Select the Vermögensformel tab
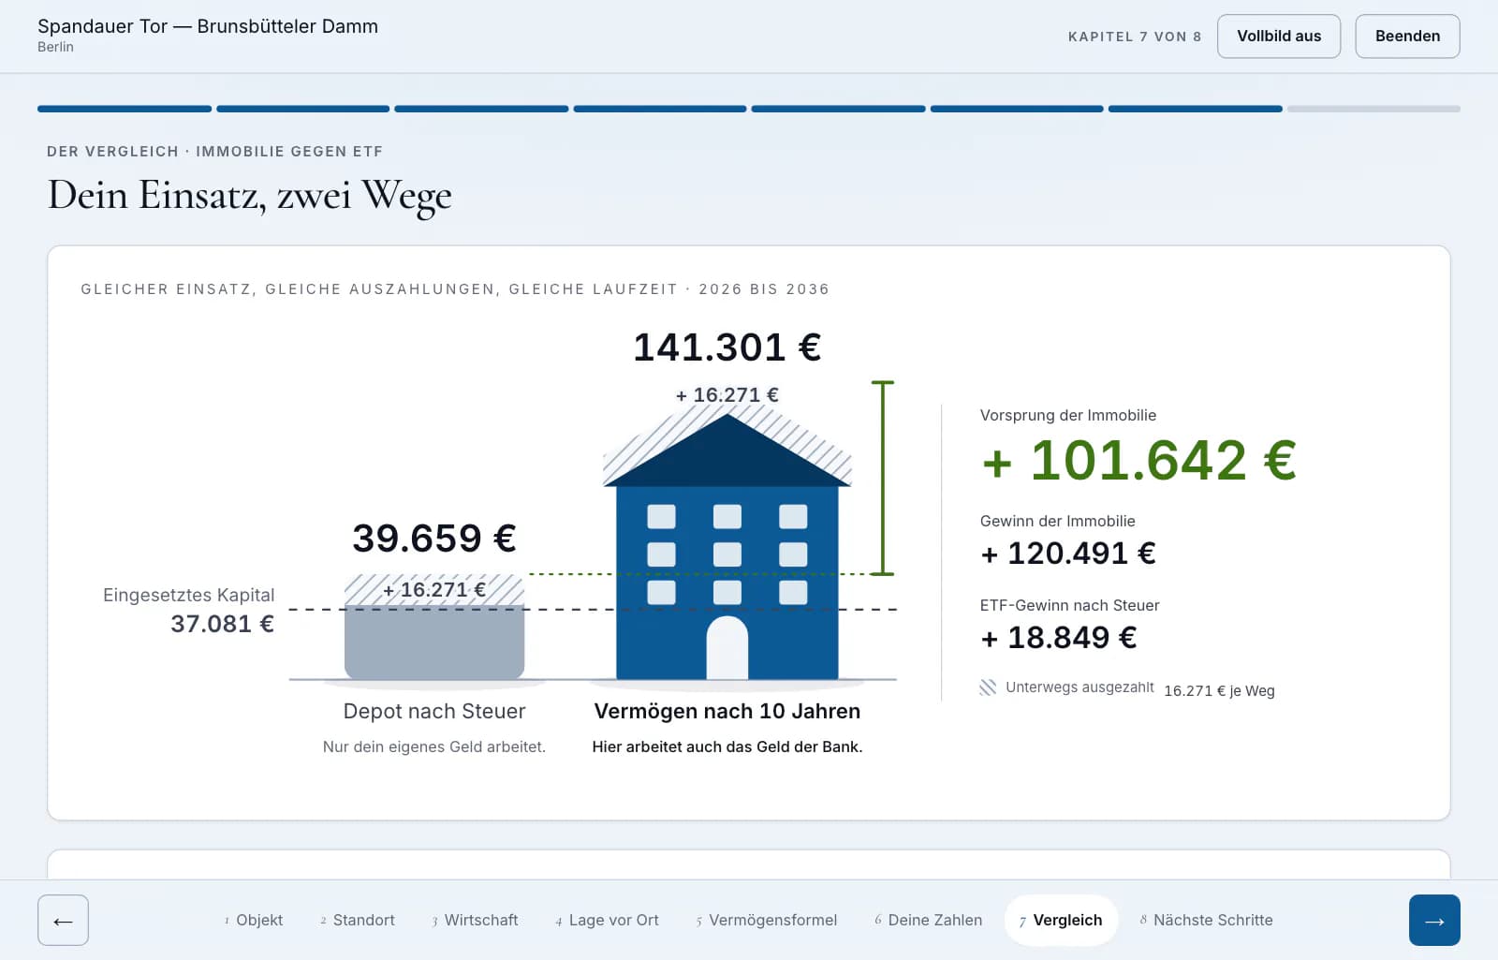The width and height of the screenshot is (1498, 960). point(766,920)
